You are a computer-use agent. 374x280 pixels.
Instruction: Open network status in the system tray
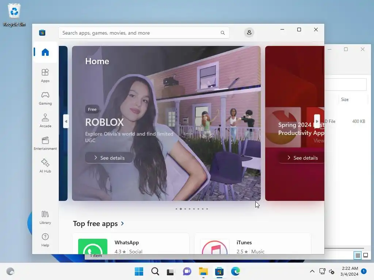(323, 271)
